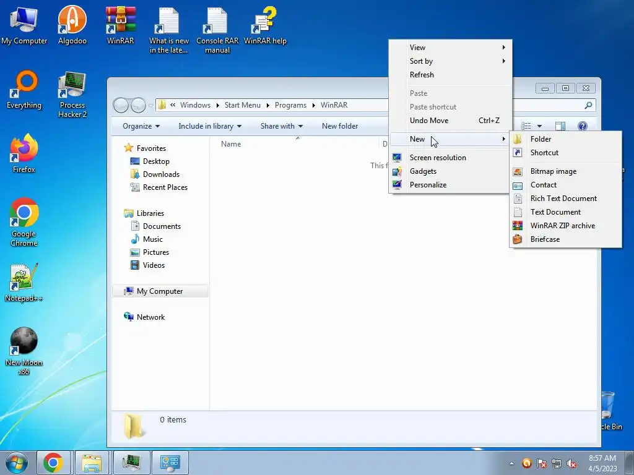Screen dimensions: 634x475
Task: Open the Organize dropdown
Action: tap(141, 126)
